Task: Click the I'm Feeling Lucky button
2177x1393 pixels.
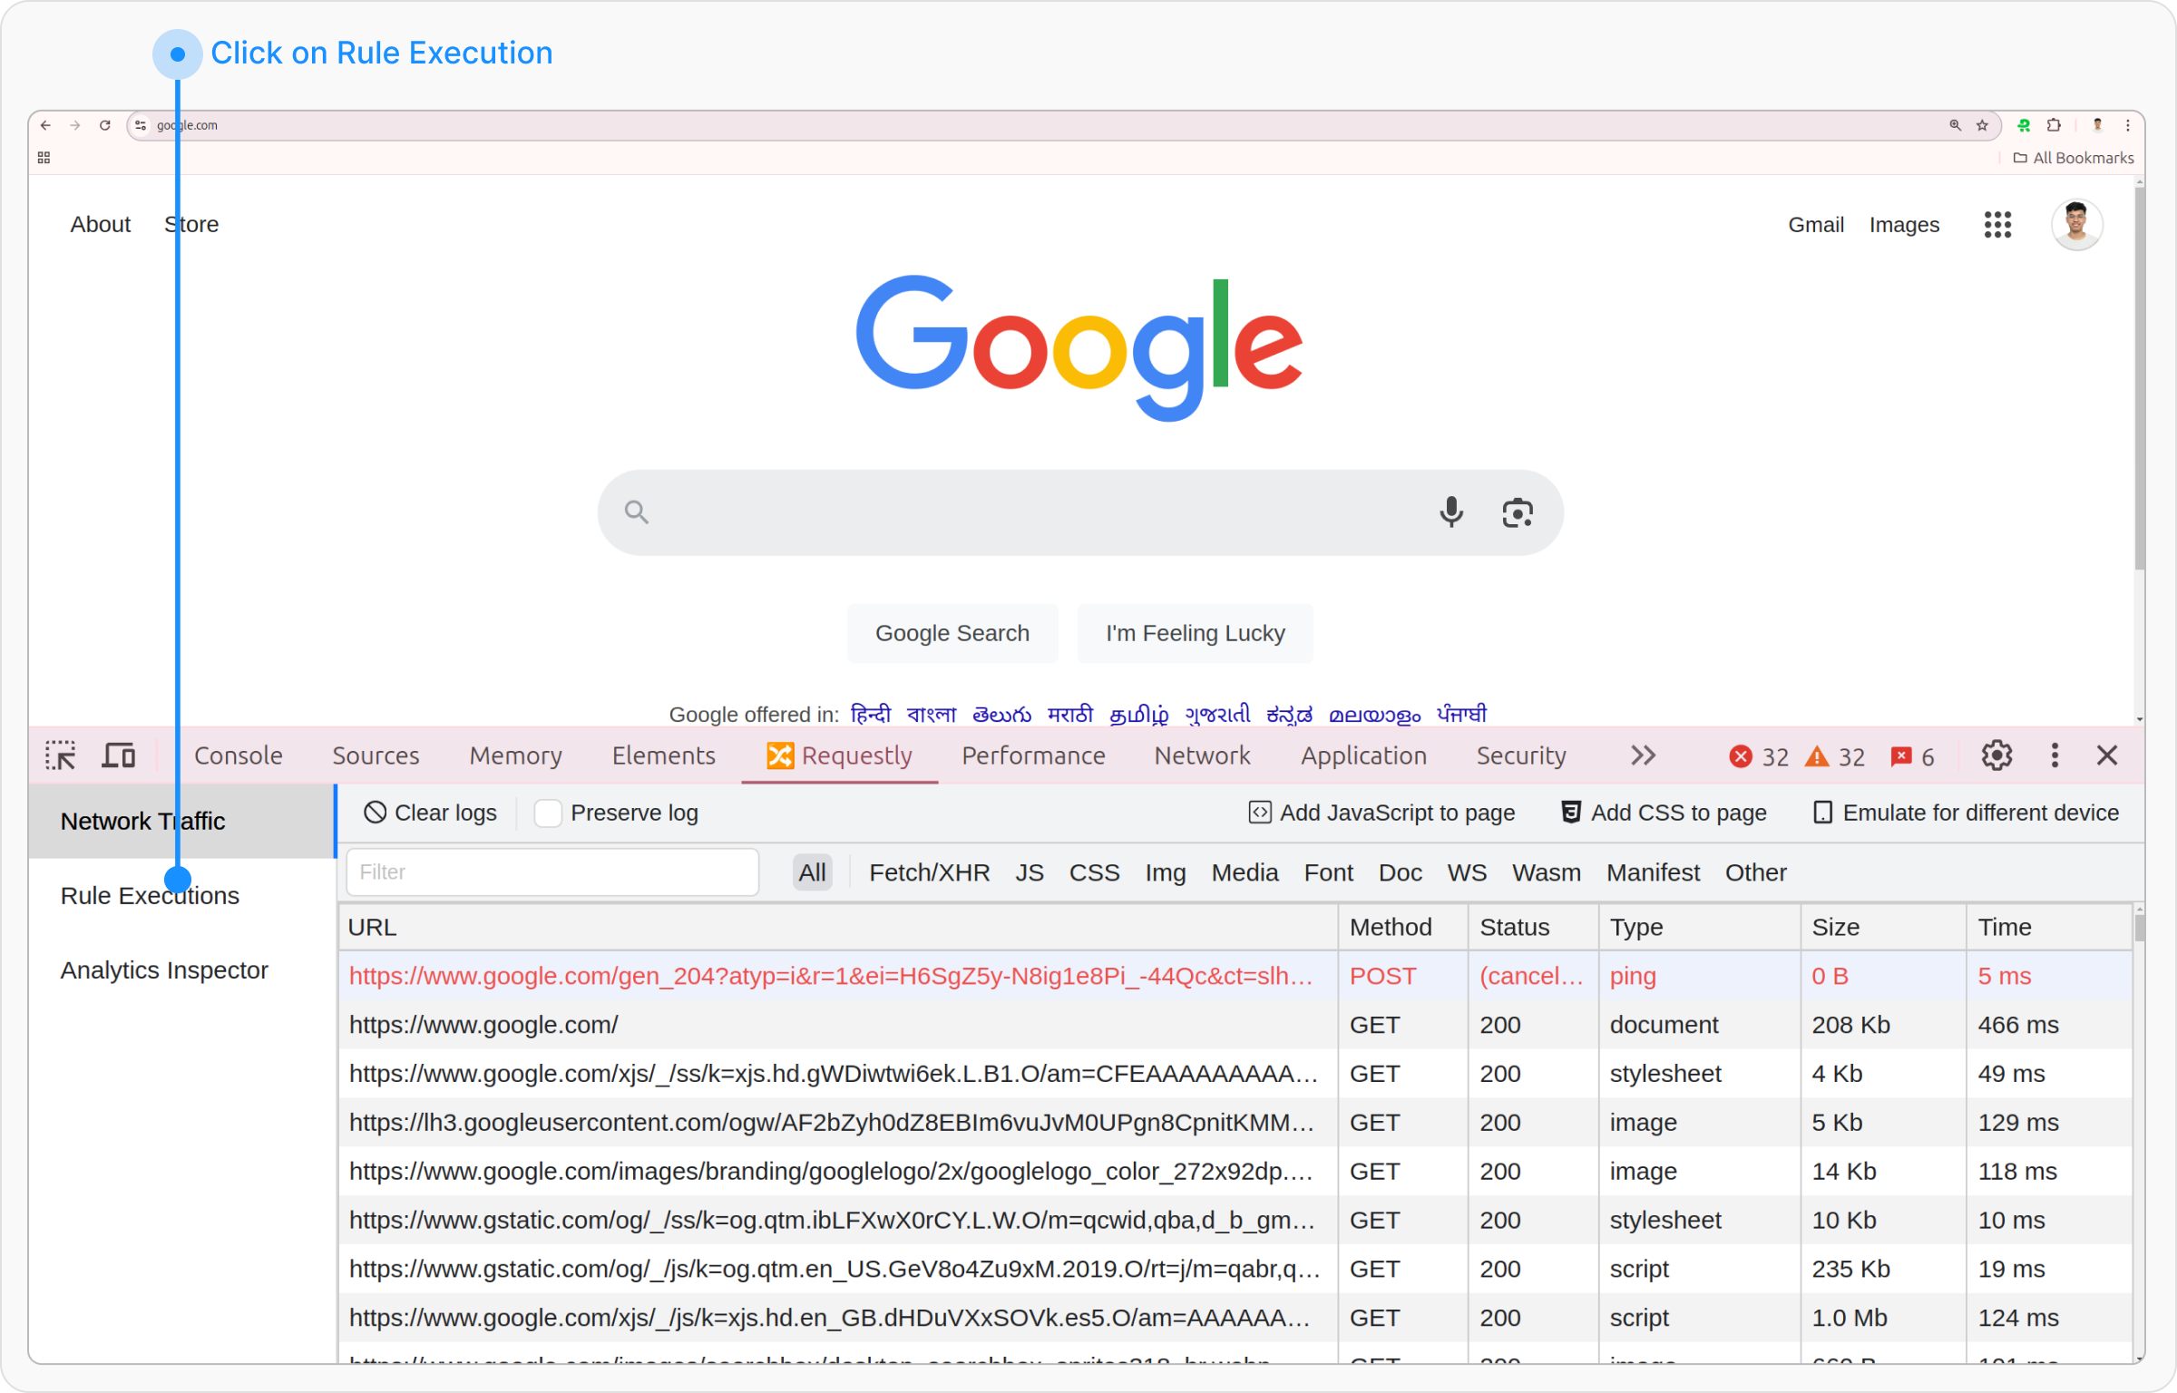Action: point(1195,633)
